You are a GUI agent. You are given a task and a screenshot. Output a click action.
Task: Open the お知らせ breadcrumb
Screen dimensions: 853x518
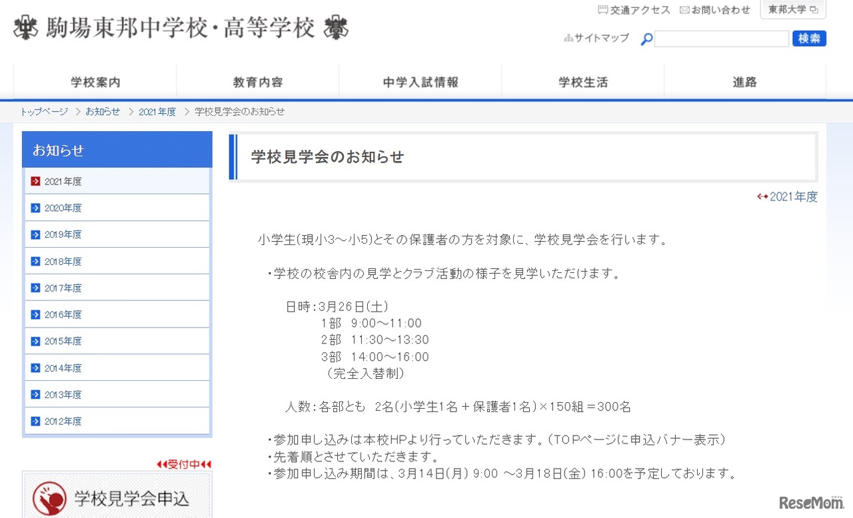(x=101, y=112)
